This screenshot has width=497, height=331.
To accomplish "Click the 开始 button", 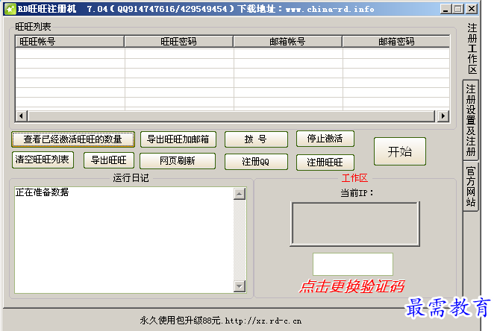I will pyautogui.click(x=400, y=151).
